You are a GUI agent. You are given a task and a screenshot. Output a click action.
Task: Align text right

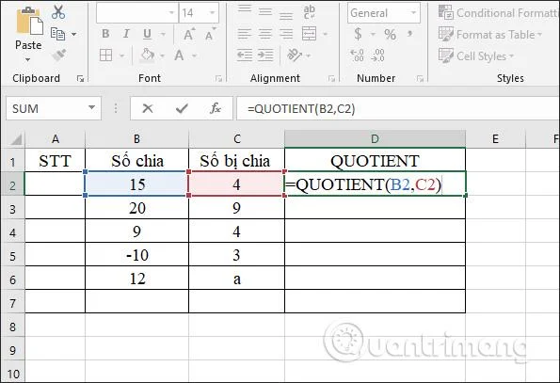286,34
